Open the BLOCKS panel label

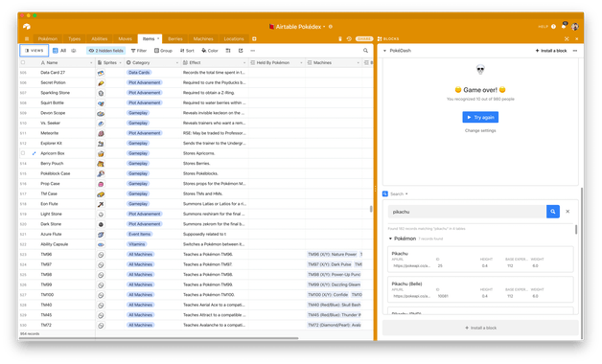point(388,38)
